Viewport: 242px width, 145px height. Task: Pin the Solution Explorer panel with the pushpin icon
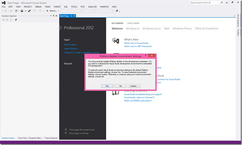pyautogui.click(x=54, y=16)
